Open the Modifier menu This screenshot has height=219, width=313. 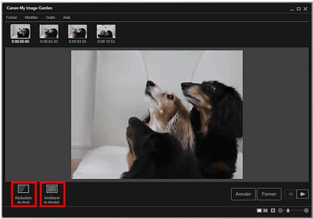point(31,18)
